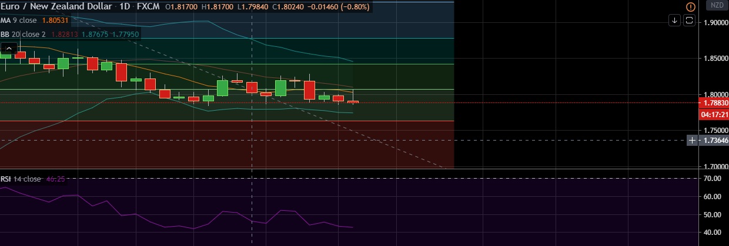This screenshot has width=729, height=246.
Task: Click the RSI scale value 70.00
Action: [x=713, y=179]
